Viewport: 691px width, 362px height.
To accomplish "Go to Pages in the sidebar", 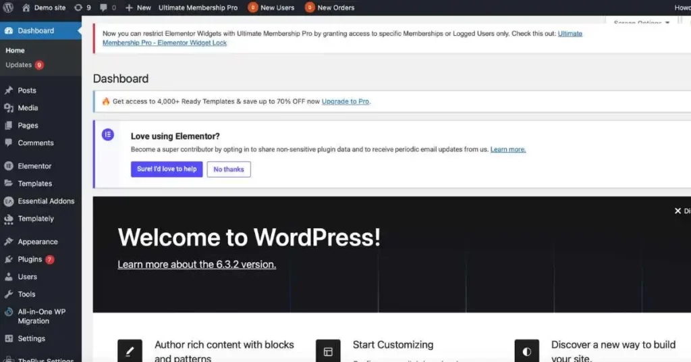I will pyautogui.click(x=28, y=126).
